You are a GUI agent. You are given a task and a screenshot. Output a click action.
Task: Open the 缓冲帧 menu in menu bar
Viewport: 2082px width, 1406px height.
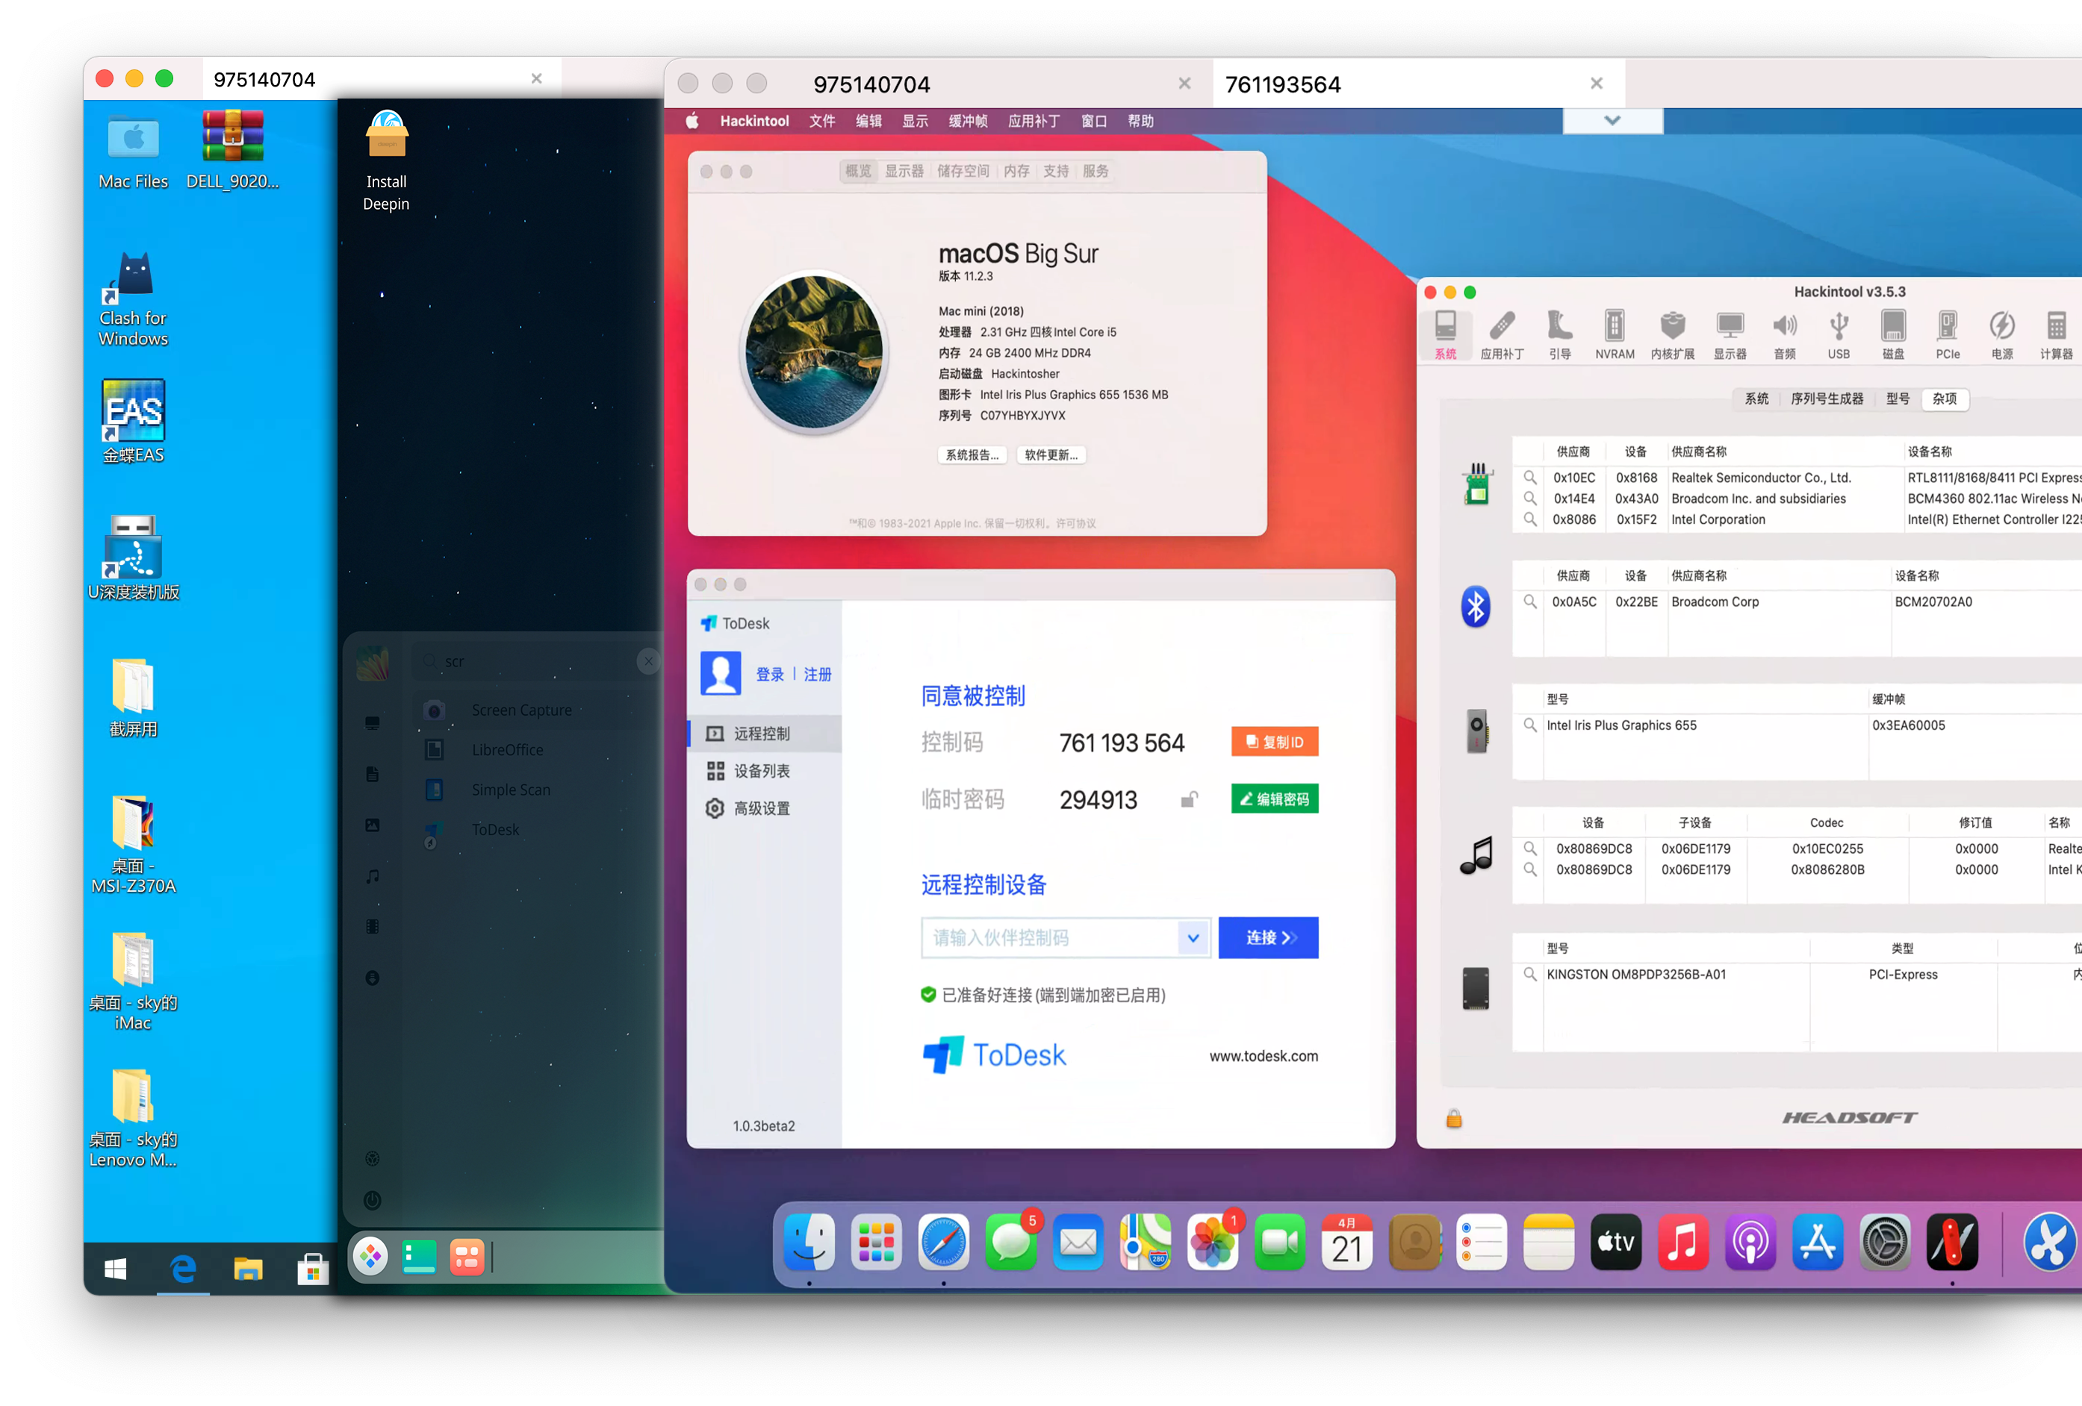969,121
